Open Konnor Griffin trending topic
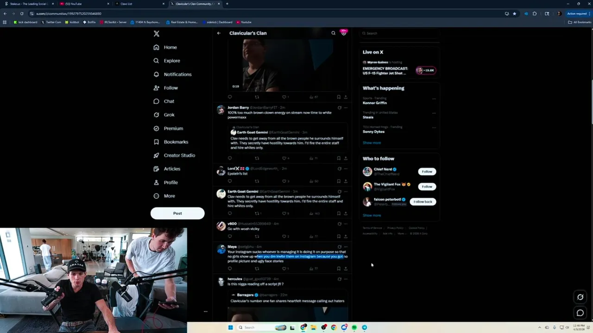The width and height of the screenshot is (593, 333). (x=374, y=103)
